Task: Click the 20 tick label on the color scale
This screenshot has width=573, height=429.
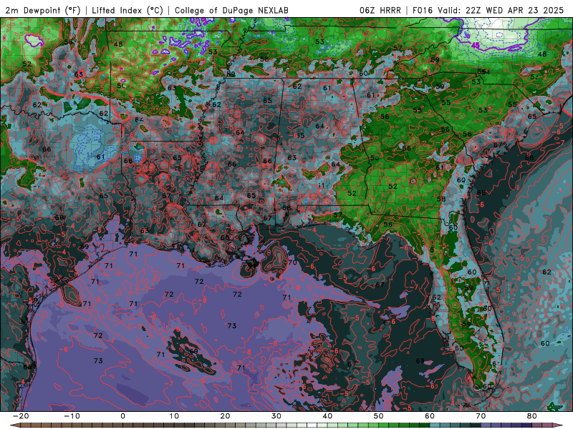Action: [225, 416]
